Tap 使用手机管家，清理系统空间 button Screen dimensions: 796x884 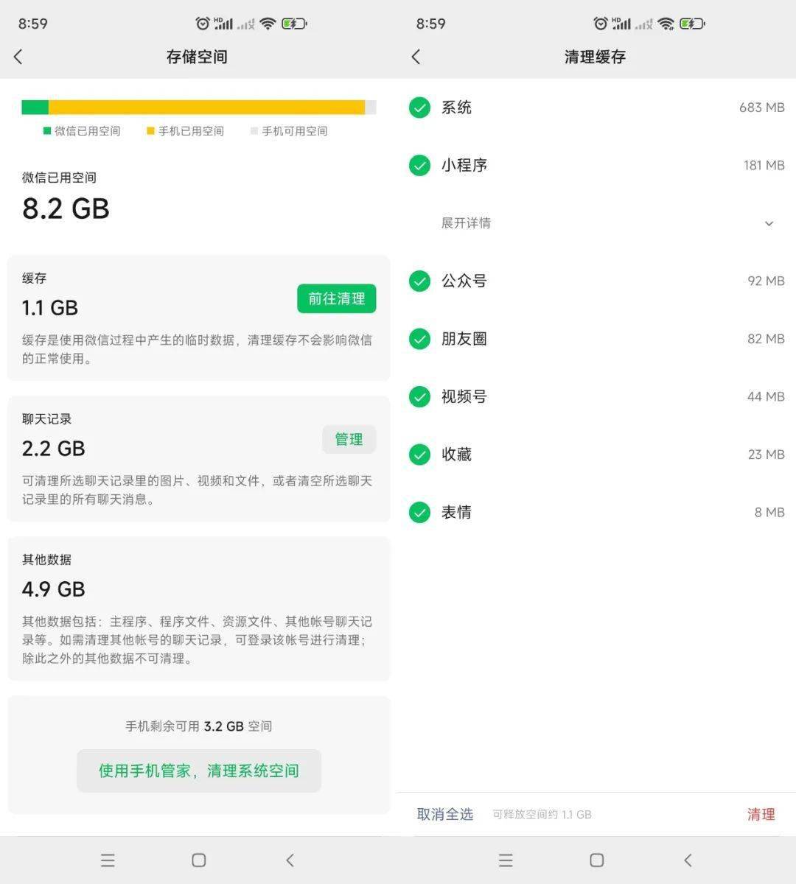pyautogui.click(x=199, y=771)
